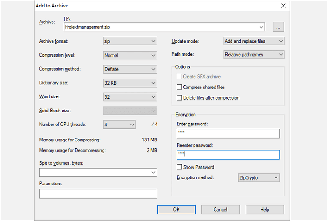Click the "2 MB" decompressing memory value
328x221 pixels.
pos(152,150)
